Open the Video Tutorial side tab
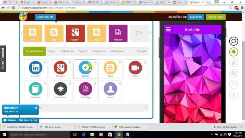245x138 pixels. click(x=3, y=59)
